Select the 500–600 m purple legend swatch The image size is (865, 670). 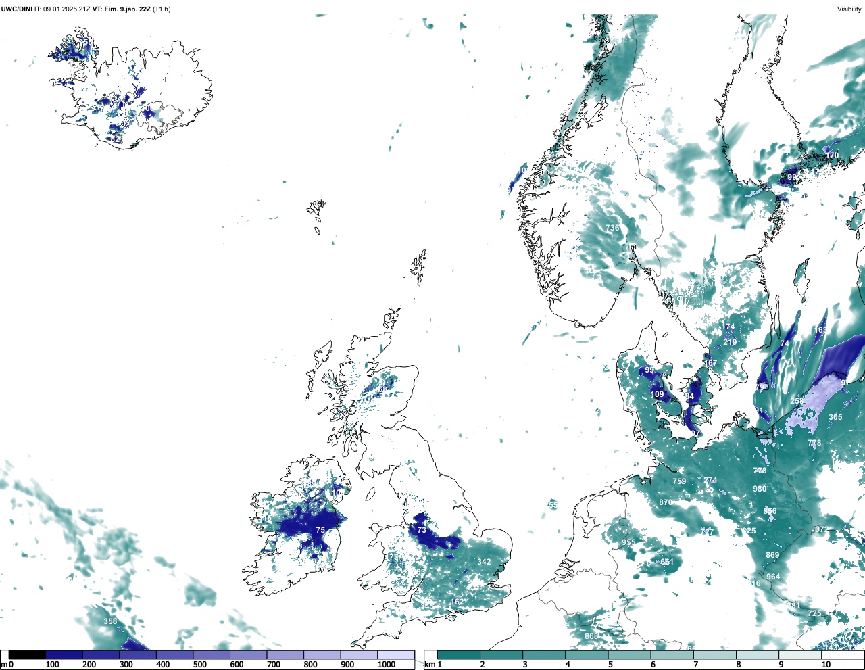212,654
